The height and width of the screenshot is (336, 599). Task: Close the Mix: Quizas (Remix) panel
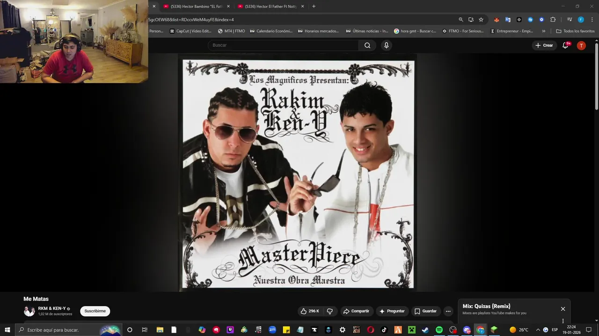(563, 309)
